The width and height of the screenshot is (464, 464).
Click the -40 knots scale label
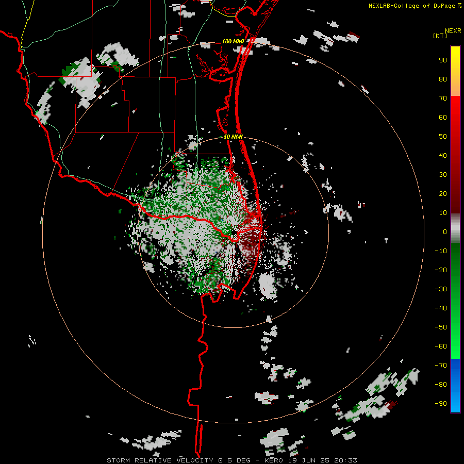(441, 308)
